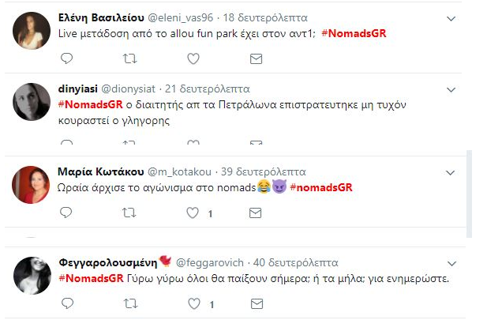Open more-options chevron on Μαρία Κωτάκου's tweet
This screenshot has width=487, height=320.
pos(451,171)
